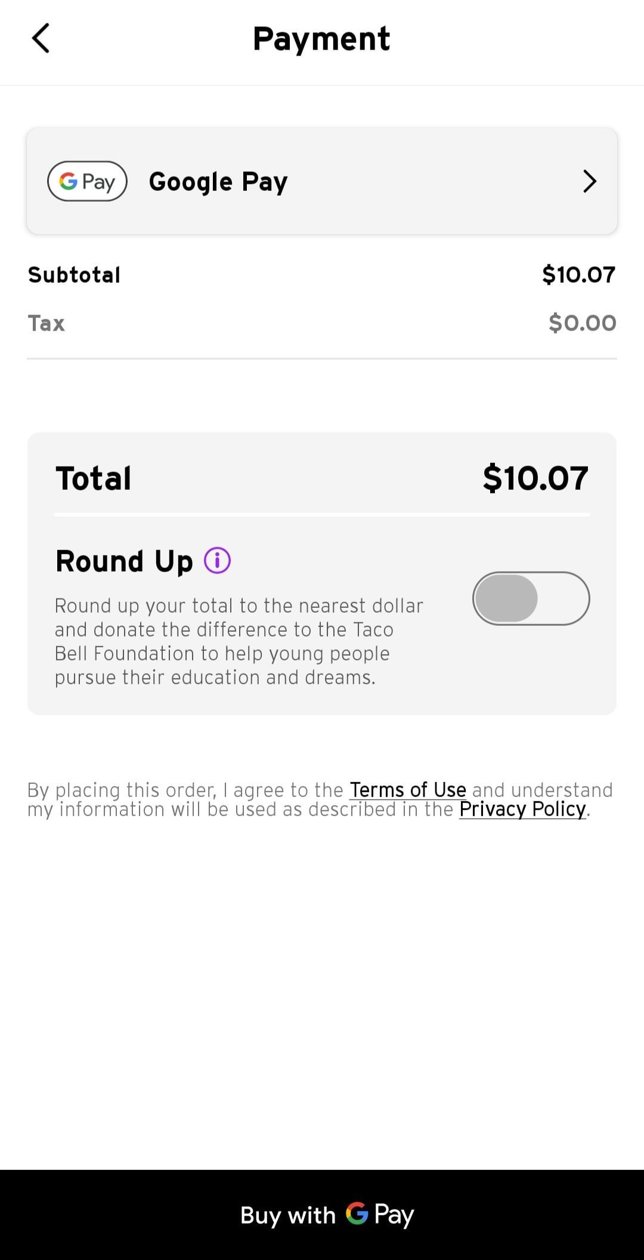
Task: Open the Privacy Policy link
Action: 522,809
